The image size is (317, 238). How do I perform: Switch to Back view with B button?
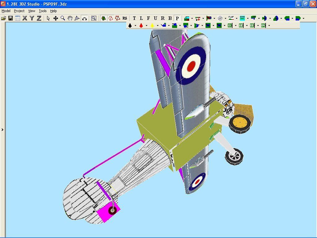(170, 18)
